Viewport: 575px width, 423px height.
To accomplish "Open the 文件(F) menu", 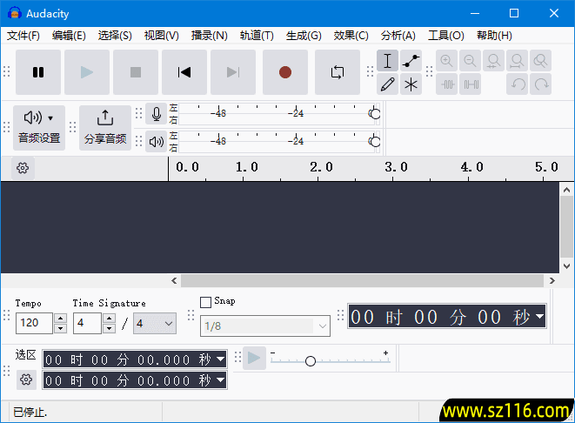I will click(23, 36).
